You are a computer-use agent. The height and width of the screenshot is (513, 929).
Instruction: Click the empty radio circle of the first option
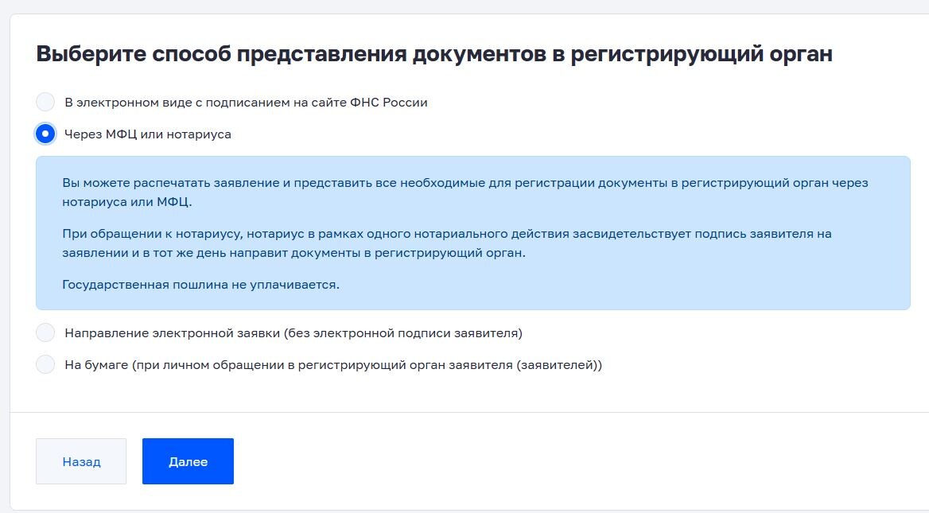[x=46, y=102]
